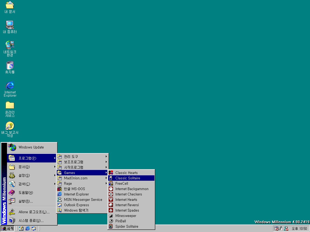The image size is (310, 232).
Task: Launch Internet Hearts game
Action: click(131, 200)
